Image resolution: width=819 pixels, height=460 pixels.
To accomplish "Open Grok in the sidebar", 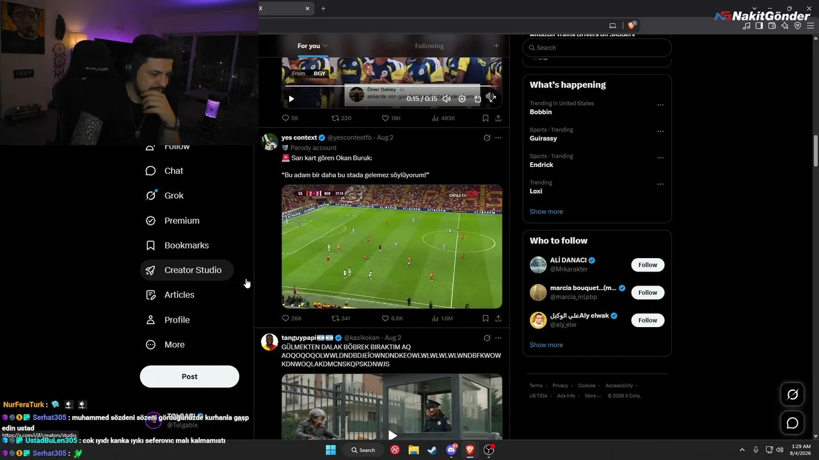I will [x=165, y=195].
